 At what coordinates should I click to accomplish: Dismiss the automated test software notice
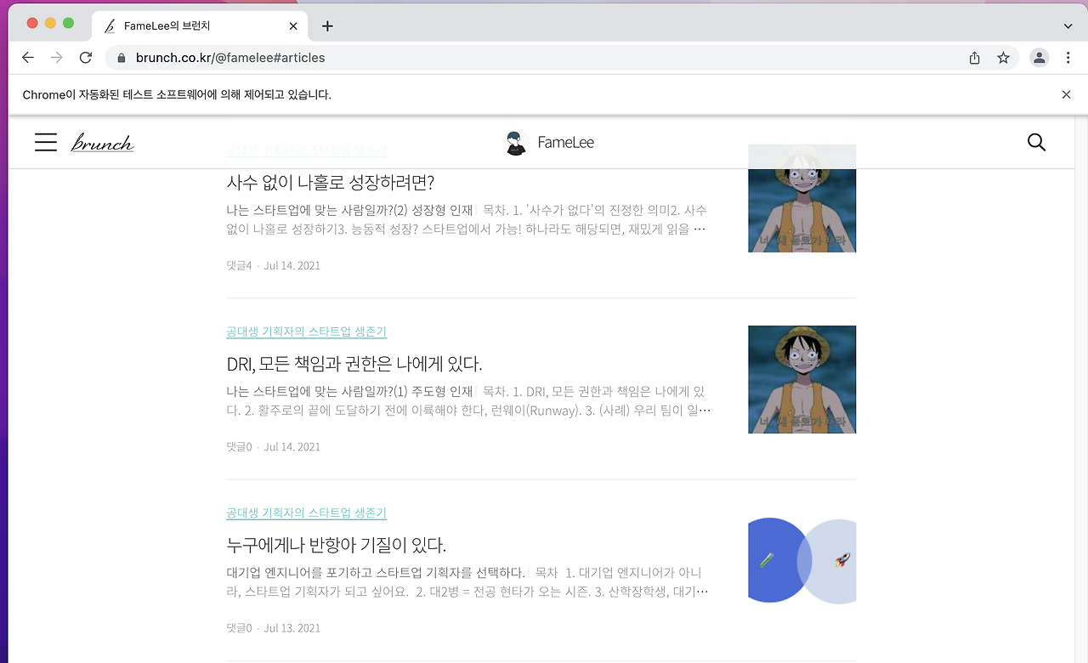pyautogui.click(x=1066, y=94)
